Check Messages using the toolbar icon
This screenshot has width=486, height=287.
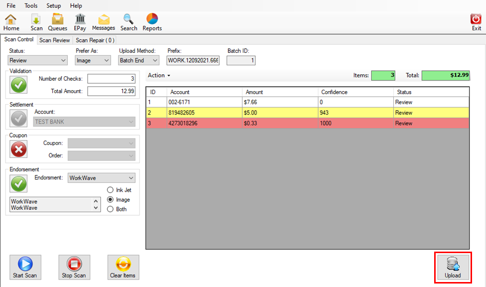point(103,21)
